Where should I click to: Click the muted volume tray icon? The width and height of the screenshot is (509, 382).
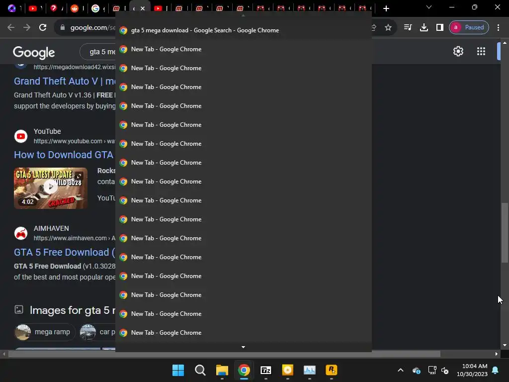click(445, 370)
